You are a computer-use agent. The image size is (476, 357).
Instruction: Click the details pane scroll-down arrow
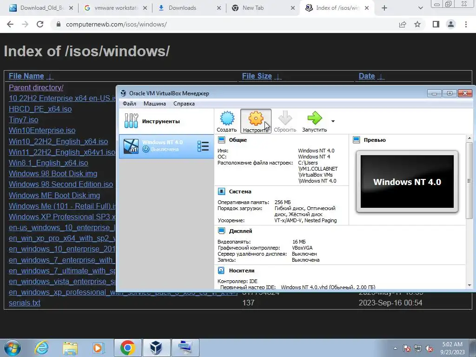(x=469, y=285)
